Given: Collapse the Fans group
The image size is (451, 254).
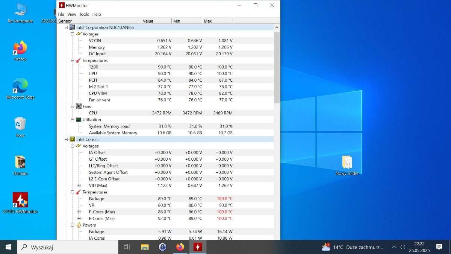Looking at the screenshot, I should (73, 106).
